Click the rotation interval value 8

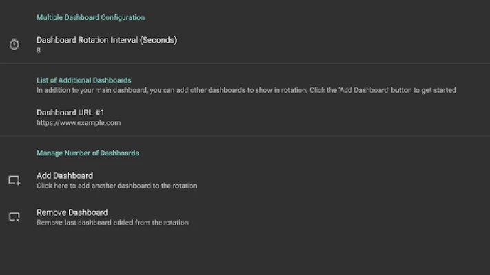click(x=39, y=51)
